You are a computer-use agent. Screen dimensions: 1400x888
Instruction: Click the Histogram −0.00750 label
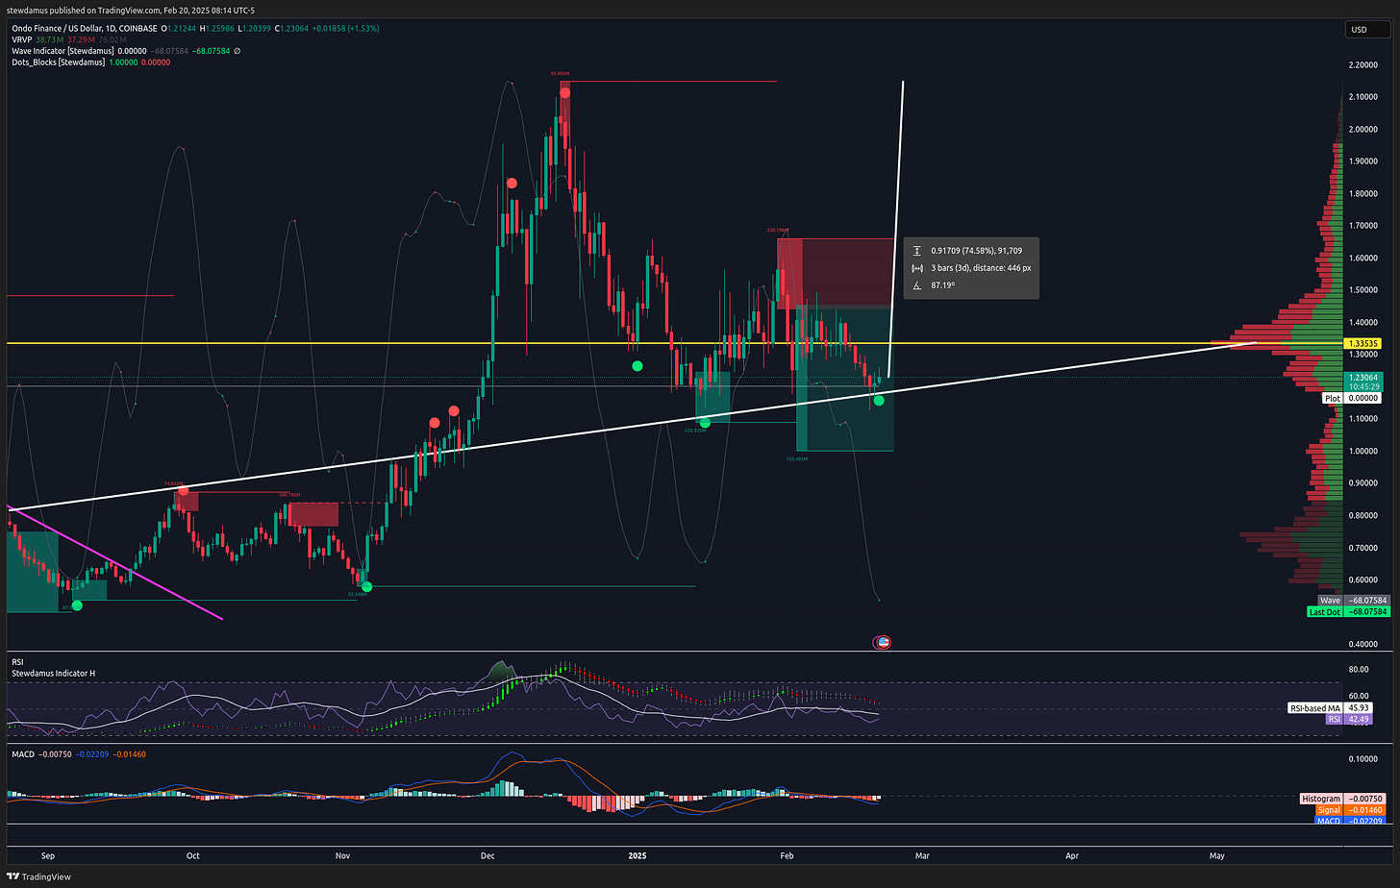[1343, 799]
